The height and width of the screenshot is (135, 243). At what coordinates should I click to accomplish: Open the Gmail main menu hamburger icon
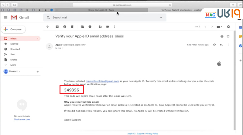point(5,18)
